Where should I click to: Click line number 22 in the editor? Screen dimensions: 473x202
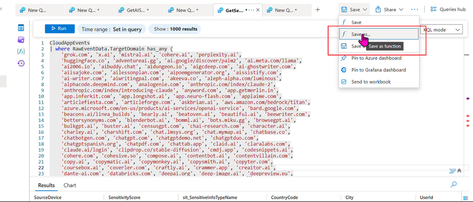(41, 168)
